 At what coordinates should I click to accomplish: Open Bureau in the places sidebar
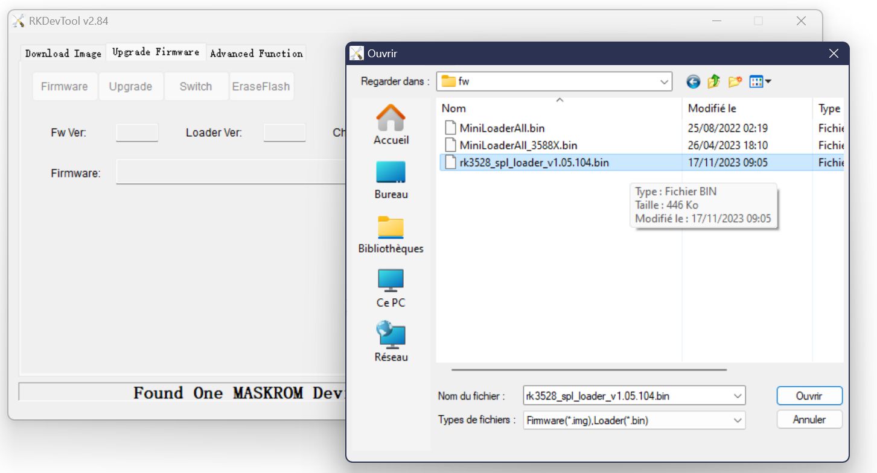click(x=391, y=180)
